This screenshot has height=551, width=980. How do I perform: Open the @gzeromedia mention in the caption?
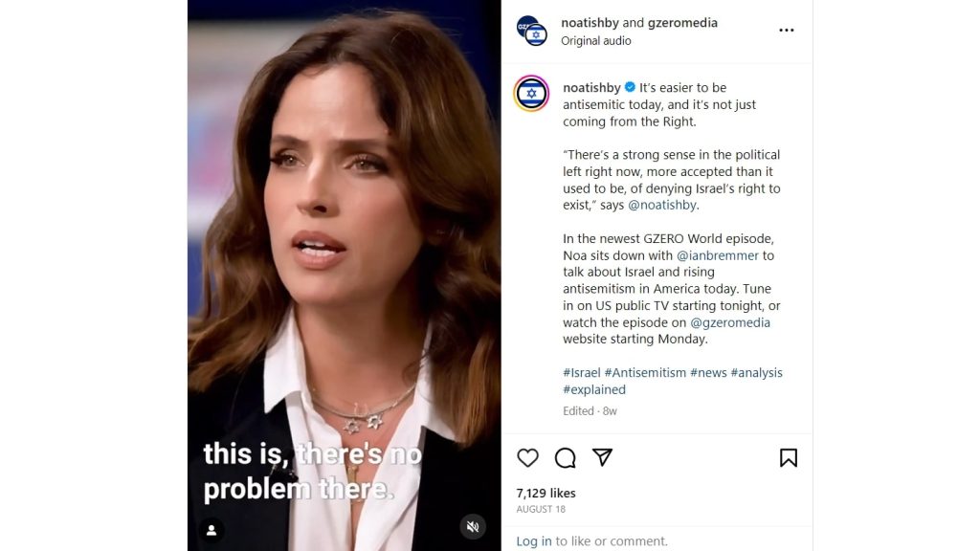(x=730, y=322)
